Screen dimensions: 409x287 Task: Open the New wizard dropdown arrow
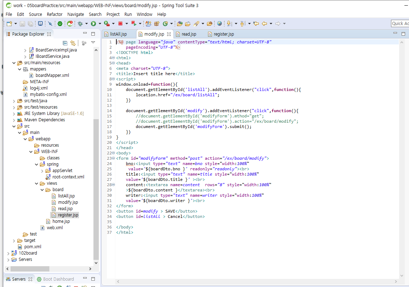(16, 24)
